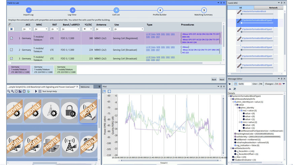Open Changes dropdown arrow in Message Editor

284,84
